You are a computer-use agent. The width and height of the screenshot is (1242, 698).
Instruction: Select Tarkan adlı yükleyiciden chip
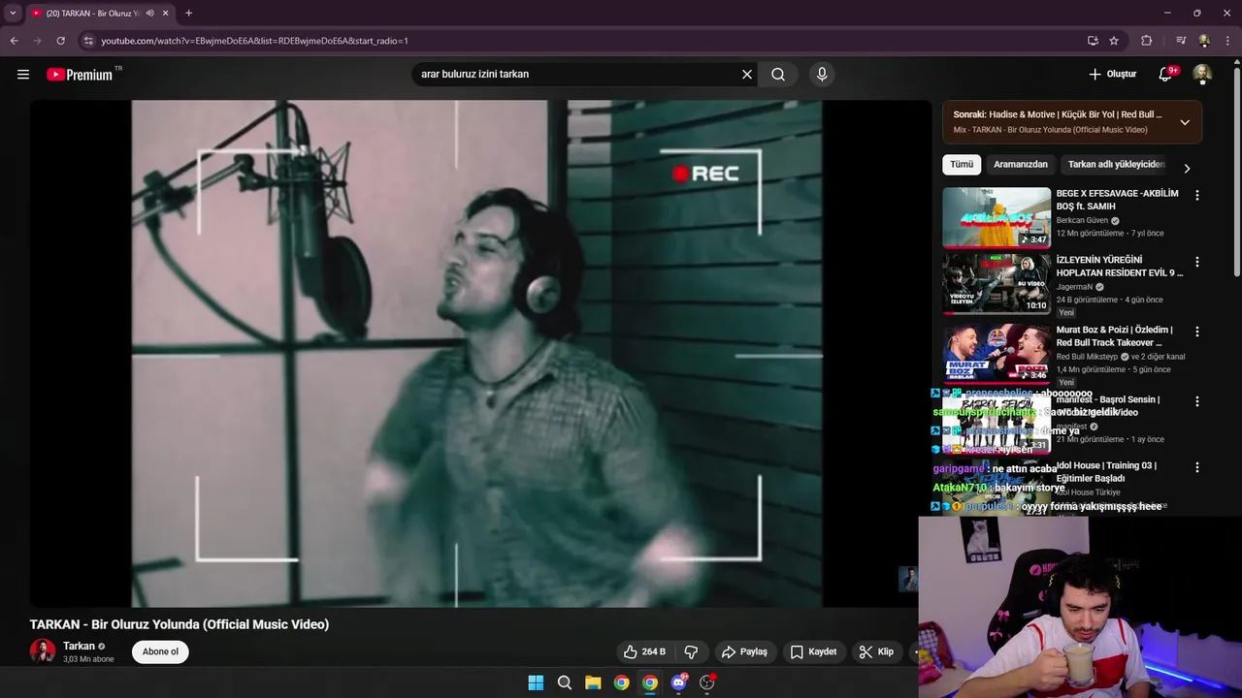[x=1116, y=165]
